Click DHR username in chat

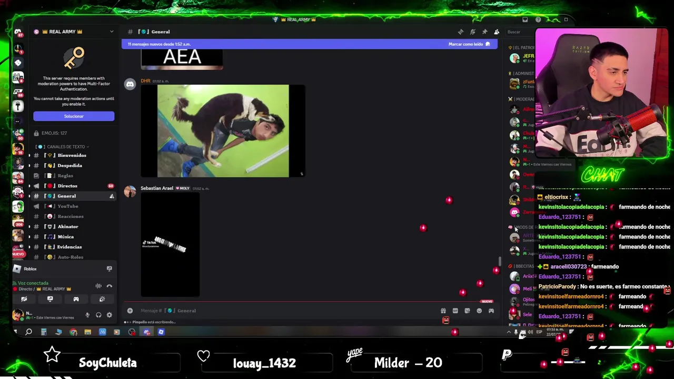click(x=145, y=81)
